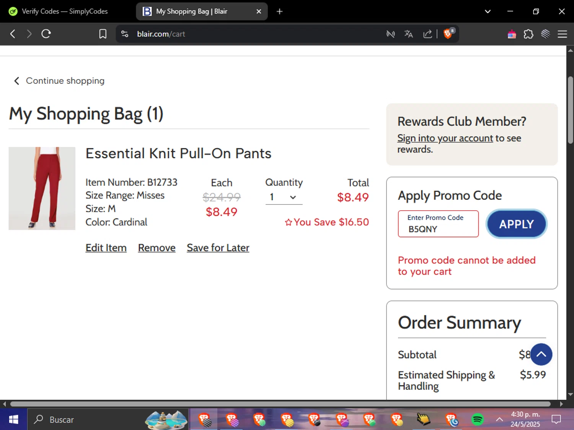Viewport: 574px width, 430px height.
Task: Toggle the crossed-out autoplay icon in address bar
Action: pos(390,34)
